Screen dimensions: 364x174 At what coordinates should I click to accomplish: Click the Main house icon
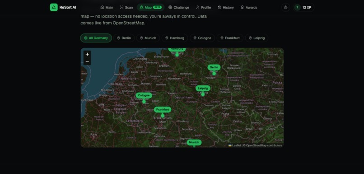point(102,7)
